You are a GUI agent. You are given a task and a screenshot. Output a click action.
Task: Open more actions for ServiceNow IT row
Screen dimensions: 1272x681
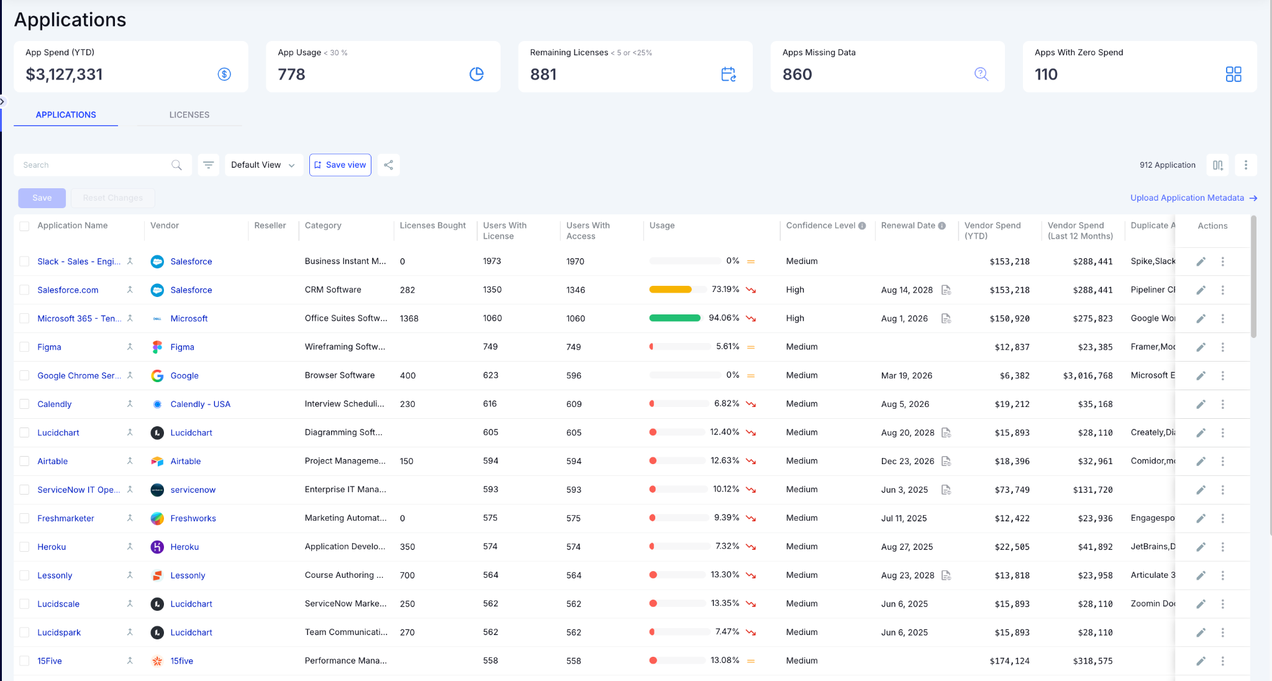click(x=1223, y=490)
